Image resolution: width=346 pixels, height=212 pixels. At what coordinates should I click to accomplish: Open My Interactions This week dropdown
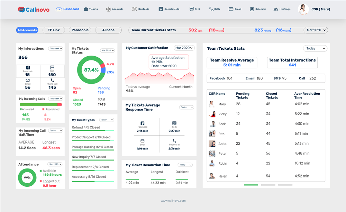pyautogui.click(x=56, y=48)
